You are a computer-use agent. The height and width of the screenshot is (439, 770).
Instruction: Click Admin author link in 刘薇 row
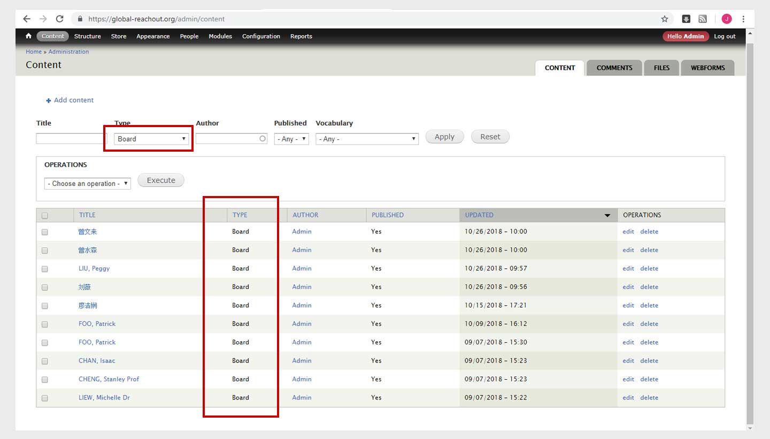[302, 287]
